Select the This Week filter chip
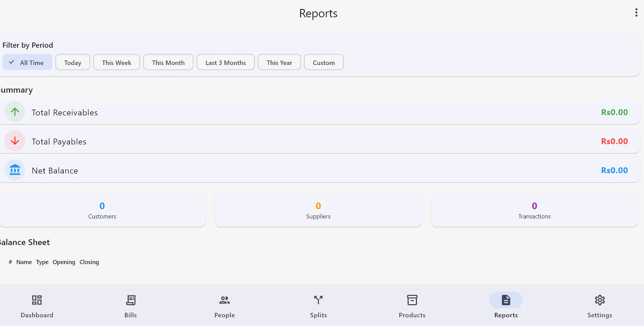This screenshot has height=327, width=644. pyautogui.click(x=117, y=62)
